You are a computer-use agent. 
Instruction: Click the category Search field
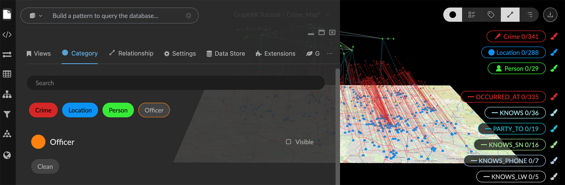175,83
